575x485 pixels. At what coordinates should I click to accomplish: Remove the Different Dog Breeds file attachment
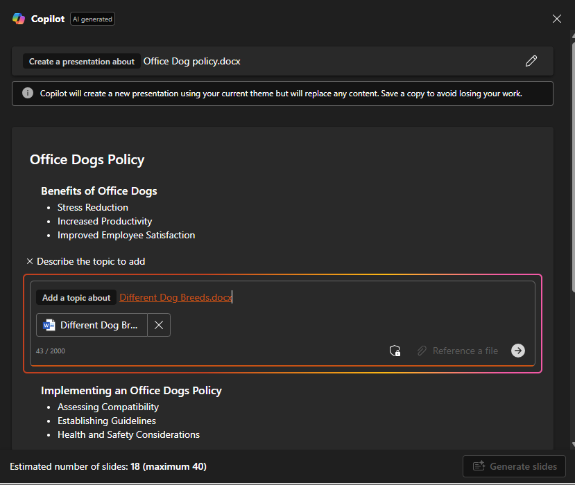[159, 325]
